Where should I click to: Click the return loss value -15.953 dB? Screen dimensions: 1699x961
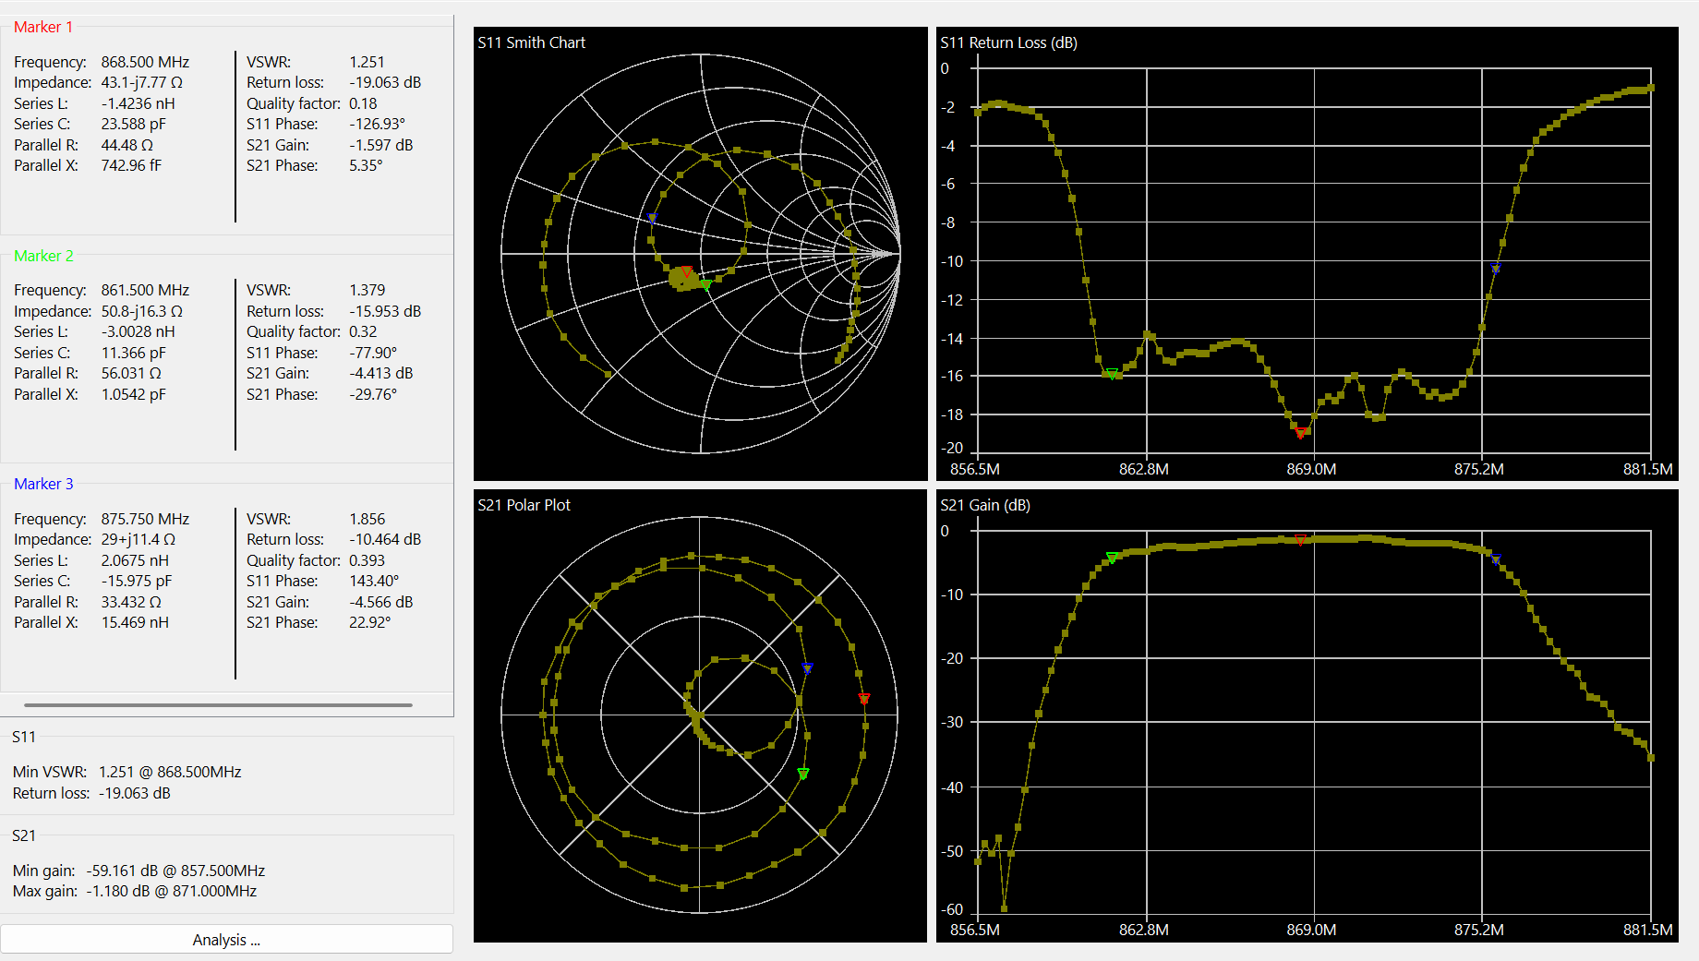coord(385,311)
